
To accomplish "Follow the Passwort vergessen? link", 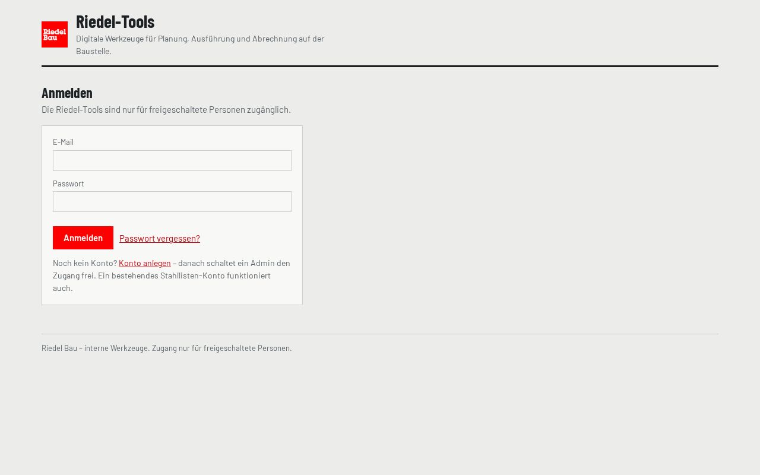I will (x=160, y=238).
